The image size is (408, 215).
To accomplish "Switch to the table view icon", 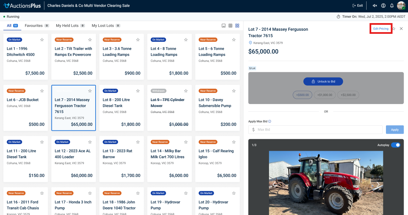I will click(230, 26).
